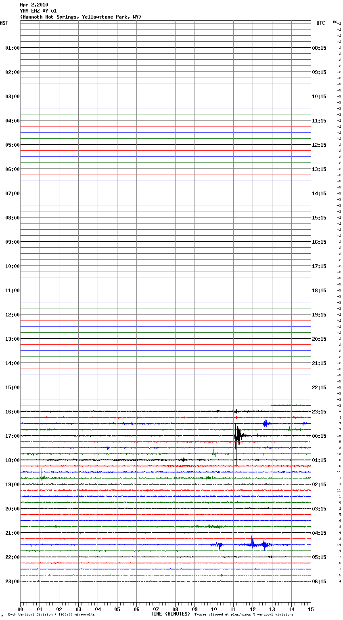Click the 08:15 UTC time label
Screen dimensions: 343x620
click(x=319, y=48)
